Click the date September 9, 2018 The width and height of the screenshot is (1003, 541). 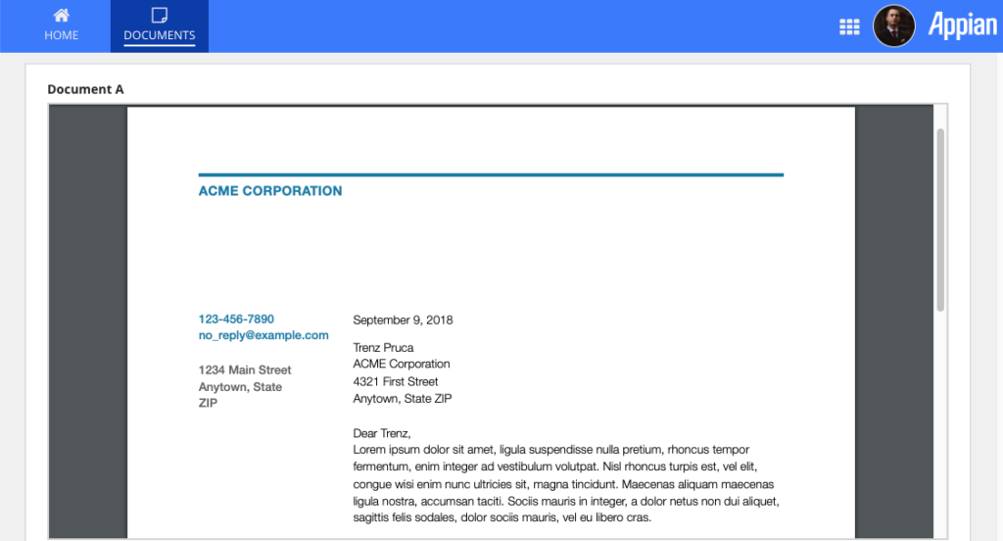tap(403, 320)
